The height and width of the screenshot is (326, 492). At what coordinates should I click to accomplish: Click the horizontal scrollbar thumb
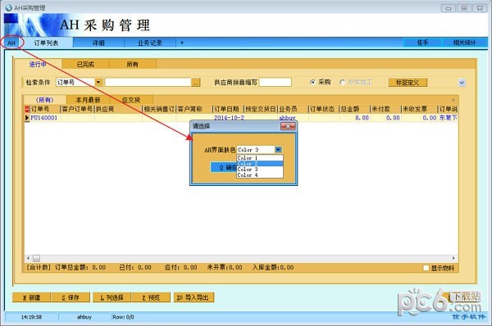click(36, 258)
